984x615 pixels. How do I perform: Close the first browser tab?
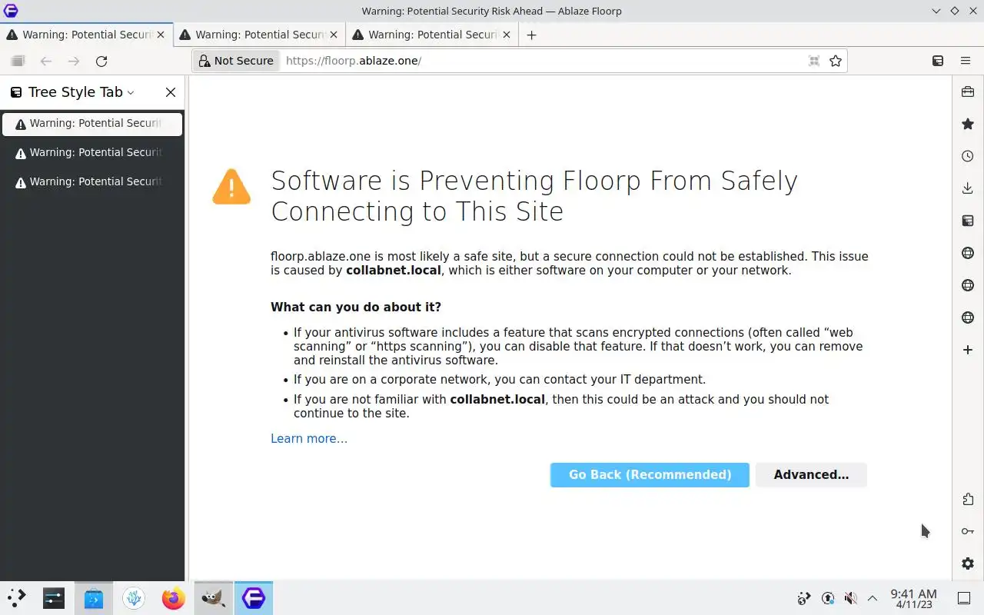[161, 35]
